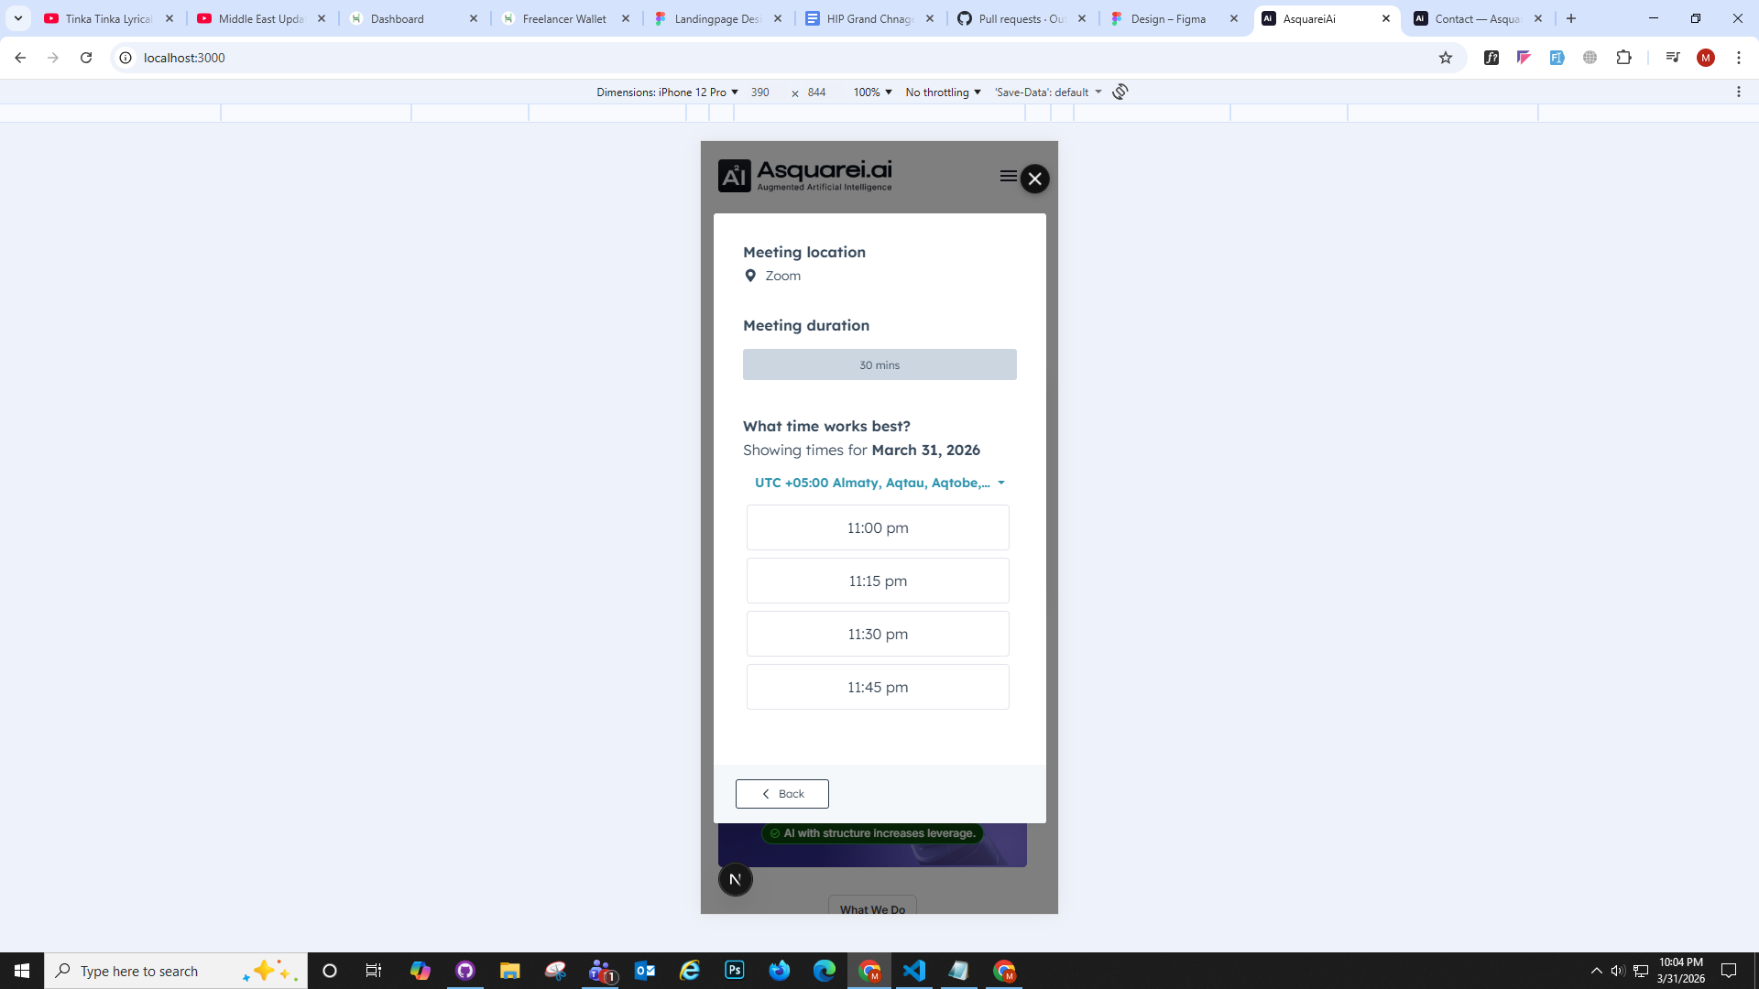Switch to the Middle East Update tab
Viewport: 1759px width, 989px height.
coord(261,18)
